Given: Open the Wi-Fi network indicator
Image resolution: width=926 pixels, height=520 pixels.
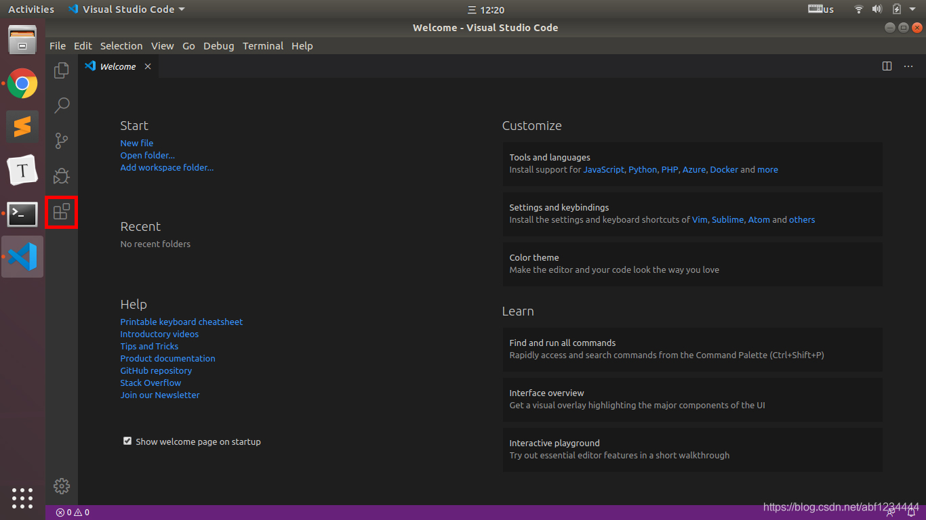Looking at the screenshot, I should [x=859, y=9].
